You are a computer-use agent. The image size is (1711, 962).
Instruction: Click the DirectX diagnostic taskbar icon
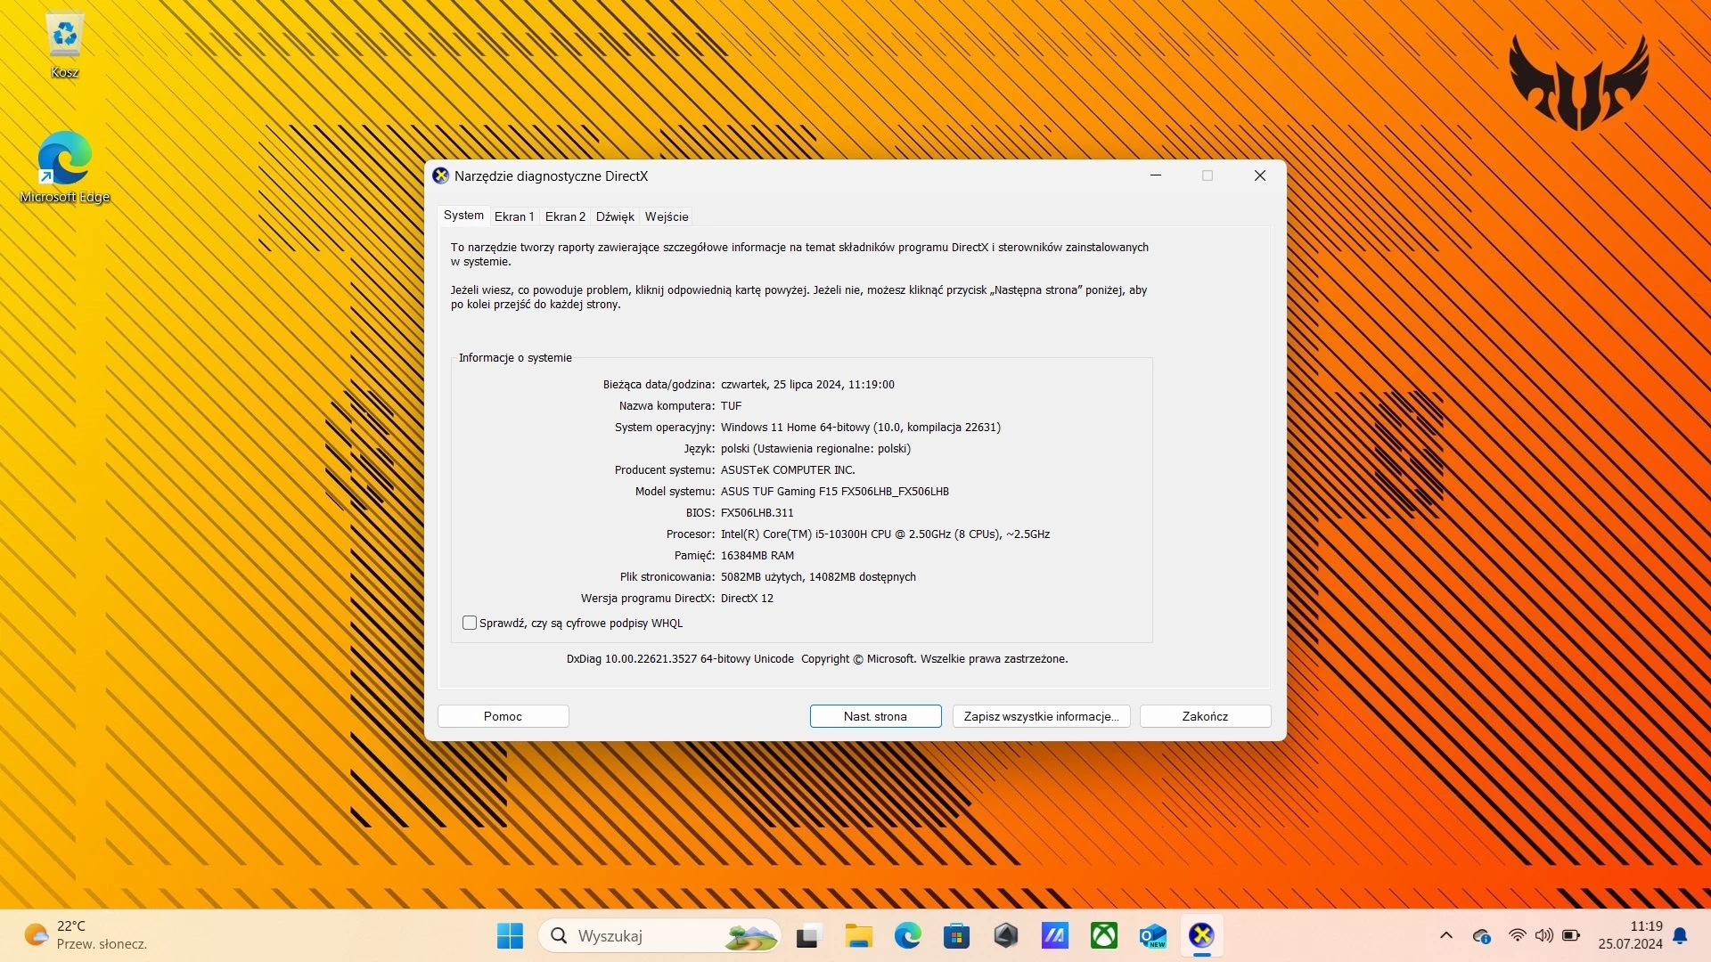click(1201, 935)
